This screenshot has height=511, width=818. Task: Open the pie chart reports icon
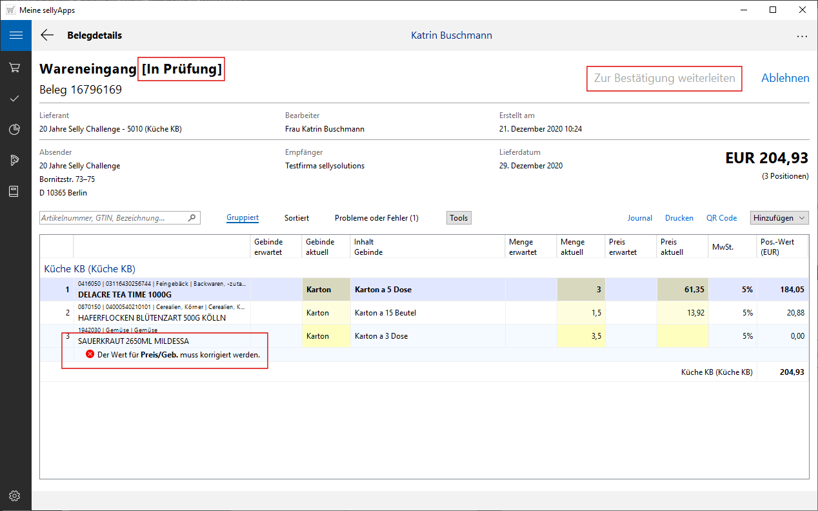tap(15, 130)
